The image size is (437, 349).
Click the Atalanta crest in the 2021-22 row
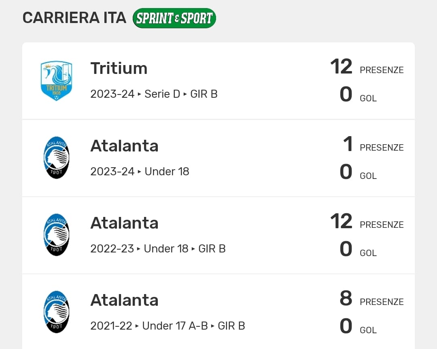[57, 312]
